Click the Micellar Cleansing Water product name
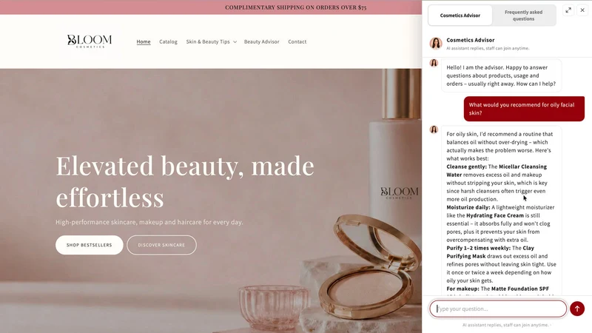 click(497, 171)
